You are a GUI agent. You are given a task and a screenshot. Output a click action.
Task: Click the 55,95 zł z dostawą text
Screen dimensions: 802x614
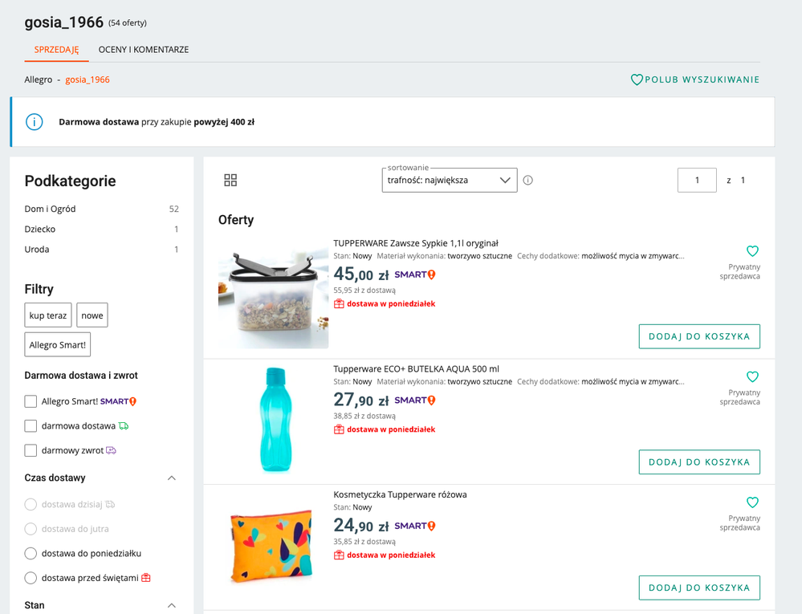click(x=364, y=291)
